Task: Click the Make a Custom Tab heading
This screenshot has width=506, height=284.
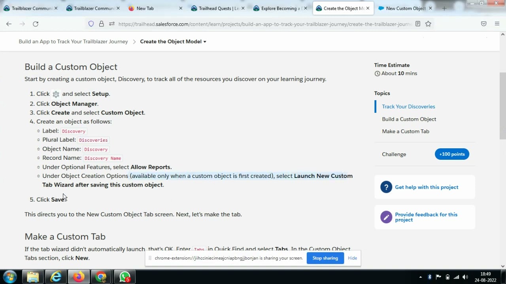Action: (x=65, y=237)
